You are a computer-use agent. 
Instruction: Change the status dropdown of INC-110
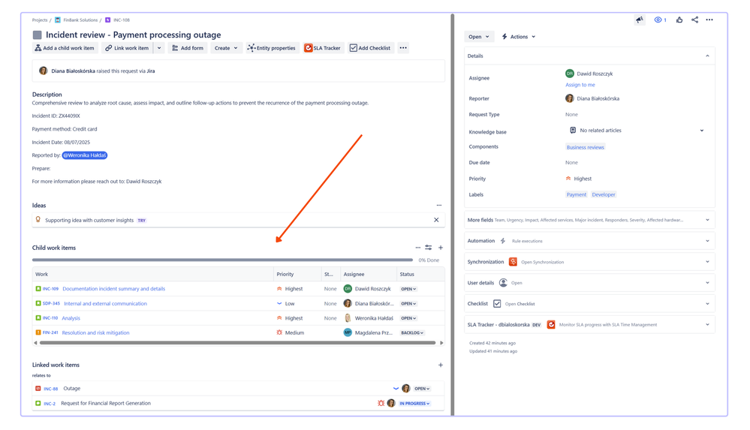tap(408, 318)
